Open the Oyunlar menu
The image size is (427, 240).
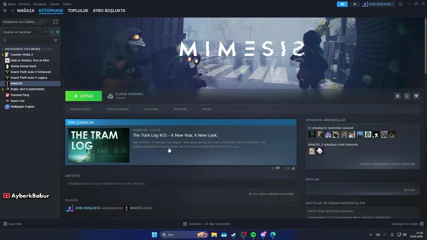click(x=54, y=4)
